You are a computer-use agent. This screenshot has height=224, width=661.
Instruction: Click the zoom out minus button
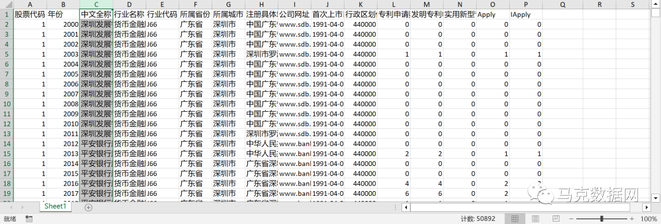pyautogui.click(x=570, y=219)
